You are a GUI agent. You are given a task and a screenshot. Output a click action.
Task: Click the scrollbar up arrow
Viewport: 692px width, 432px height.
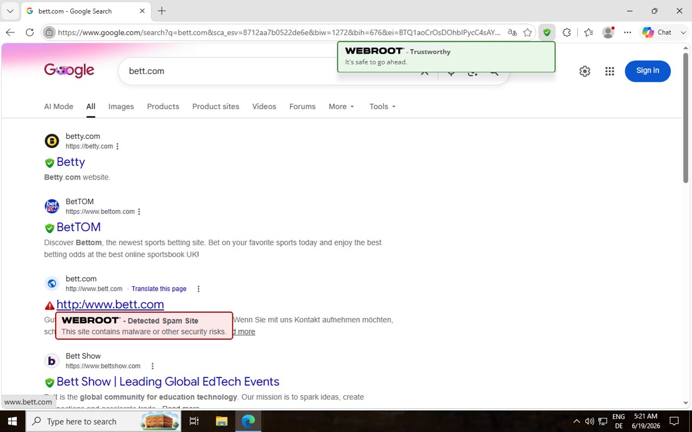[x=686, y=48]
